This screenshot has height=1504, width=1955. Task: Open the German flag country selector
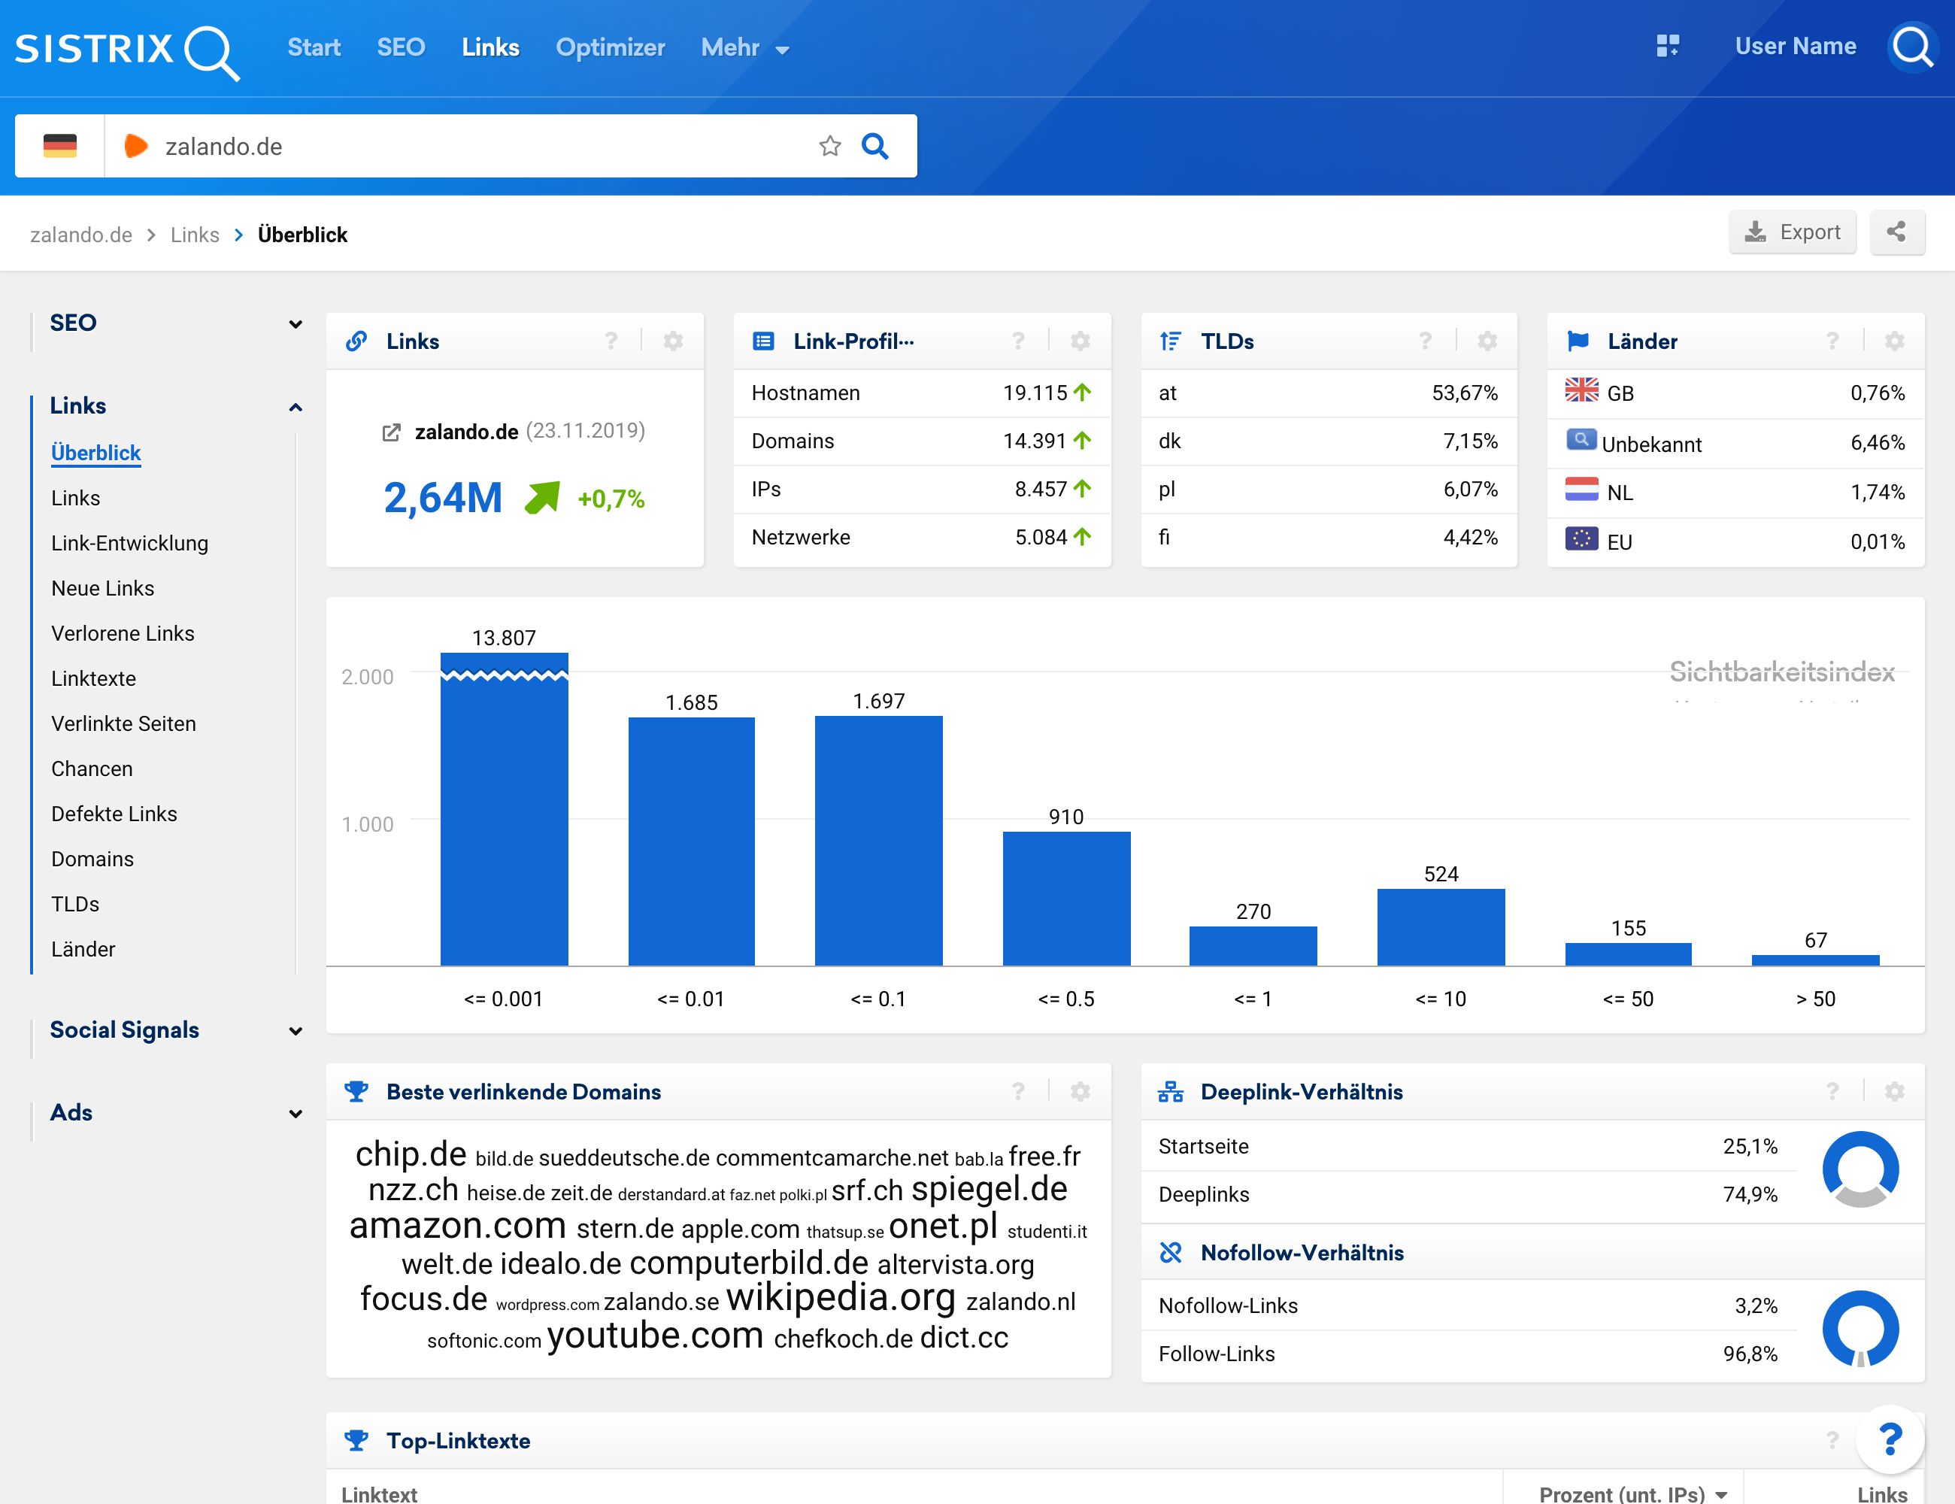pyautogui.click(x=60, y=146)
